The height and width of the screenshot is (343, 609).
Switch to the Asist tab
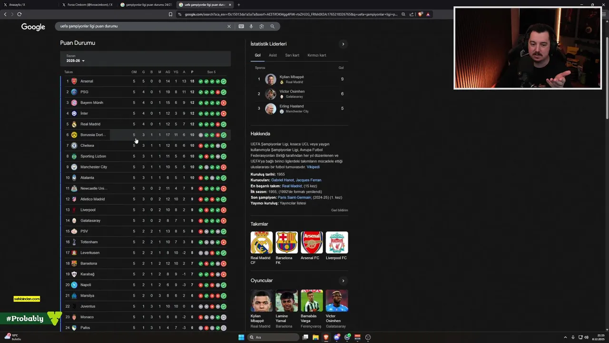273,55
